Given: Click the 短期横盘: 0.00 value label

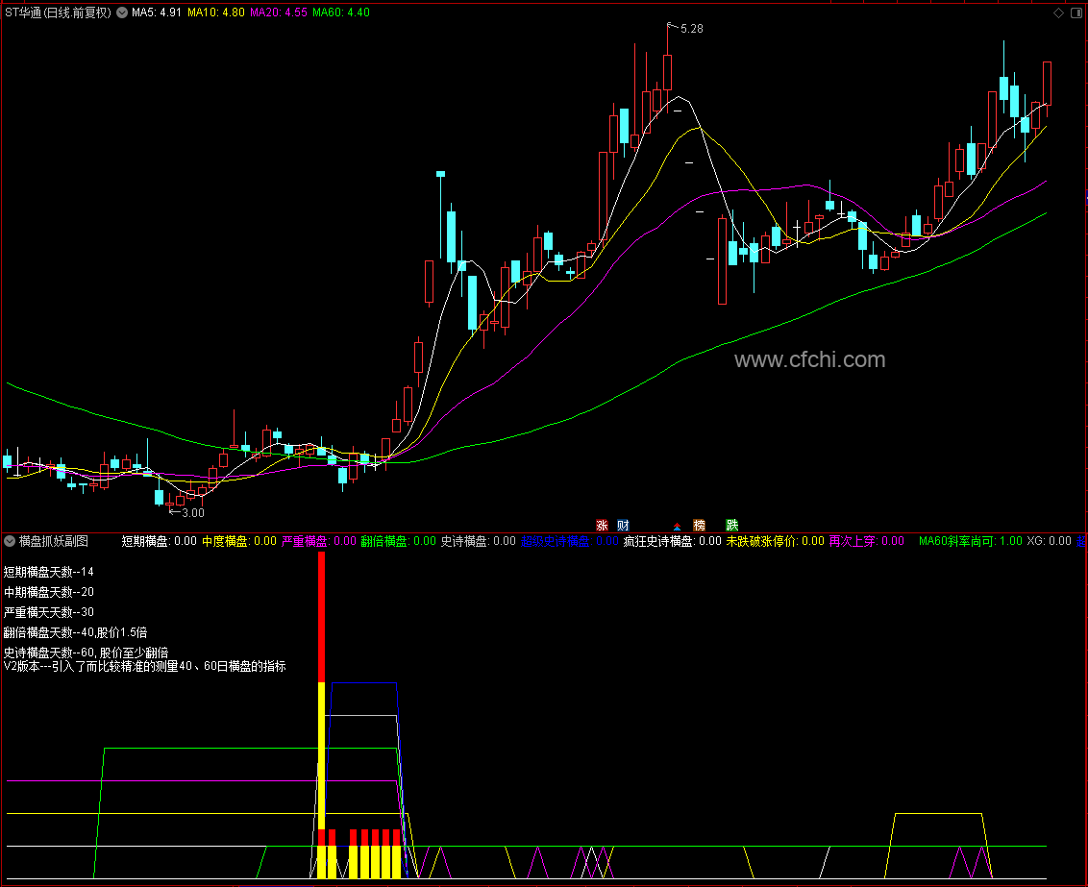Looking at the screenshot, I should 159,541.
